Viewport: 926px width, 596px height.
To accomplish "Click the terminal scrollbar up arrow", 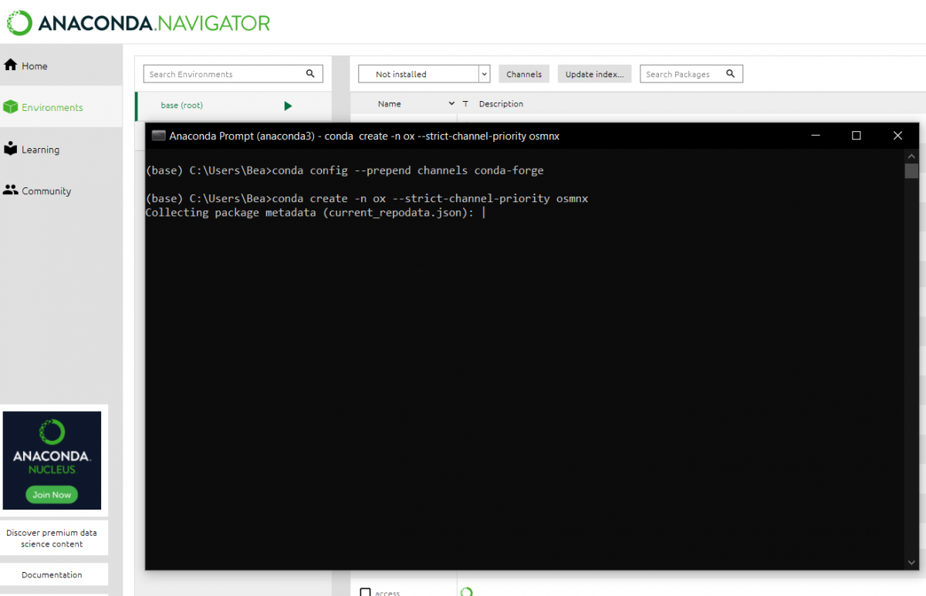I will point(911,154).
